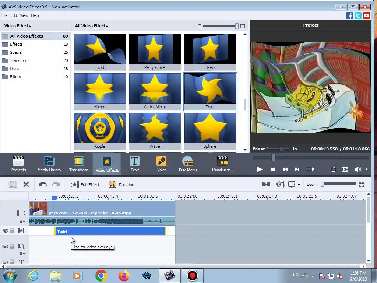The width and height of the screenshot is (377, 283).
Task: Select the Effects folder
Action: pos(35,44)
